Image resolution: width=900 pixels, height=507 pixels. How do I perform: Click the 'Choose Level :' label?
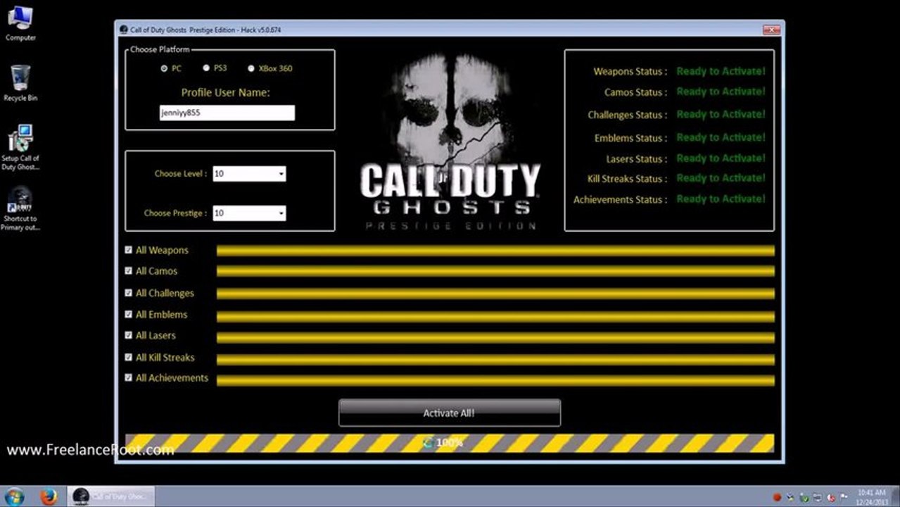tap(181, 173)
